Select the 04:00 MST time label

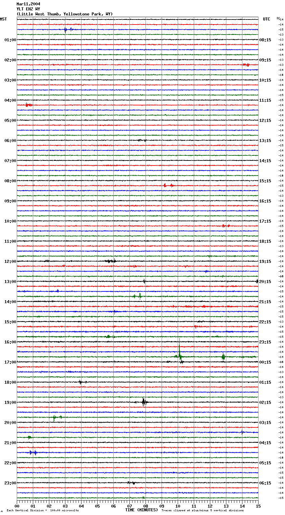[10, 100]
